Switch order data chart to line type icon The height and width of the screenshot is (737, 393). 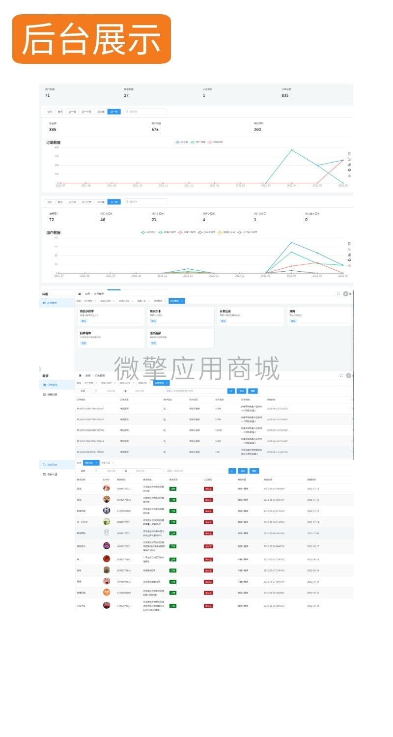(349, 159)
